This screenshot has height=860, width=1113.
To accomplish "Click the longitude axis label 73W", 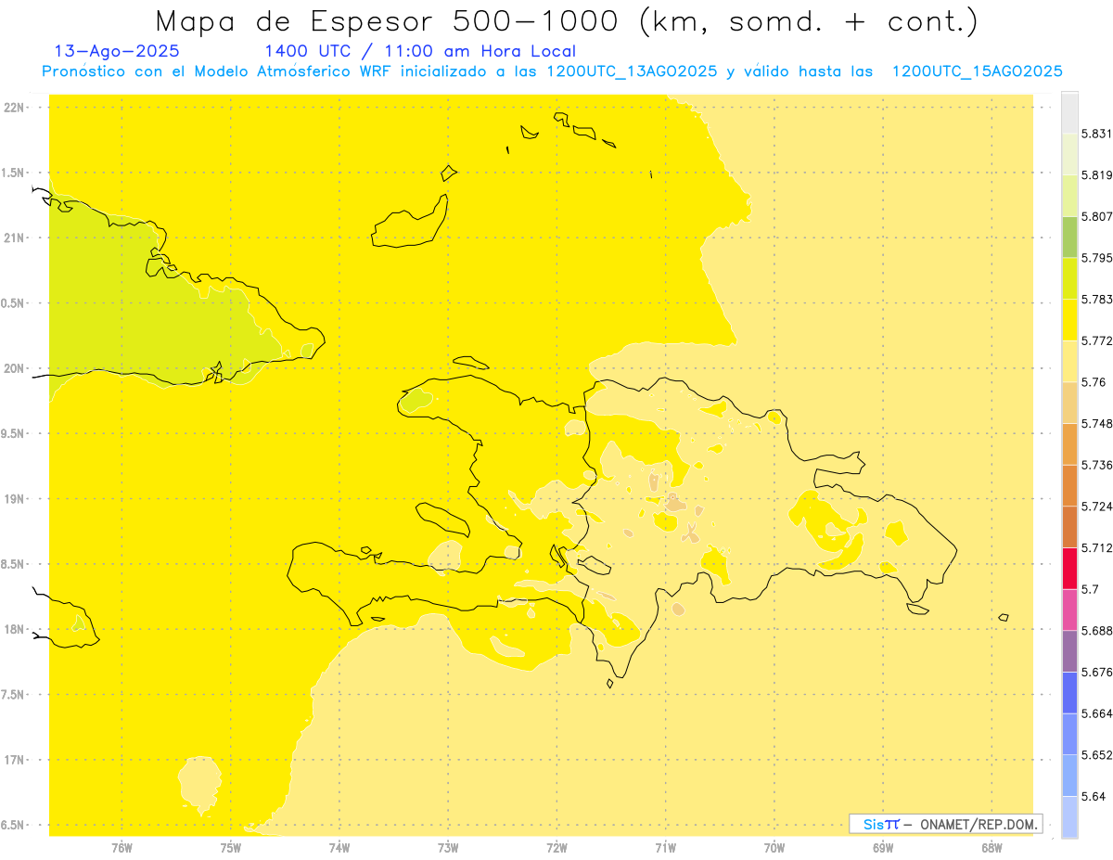I will point(448,848).
